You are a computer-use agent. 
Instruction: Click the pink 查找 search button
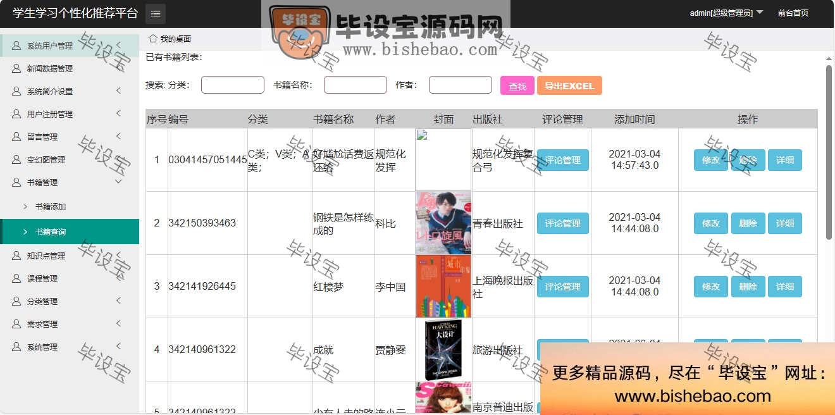point(517,85)
